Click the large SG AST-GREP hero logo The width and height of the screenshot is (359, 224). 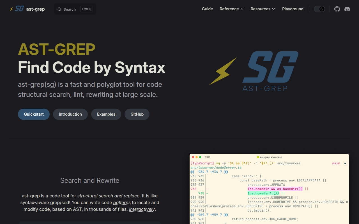254,71
